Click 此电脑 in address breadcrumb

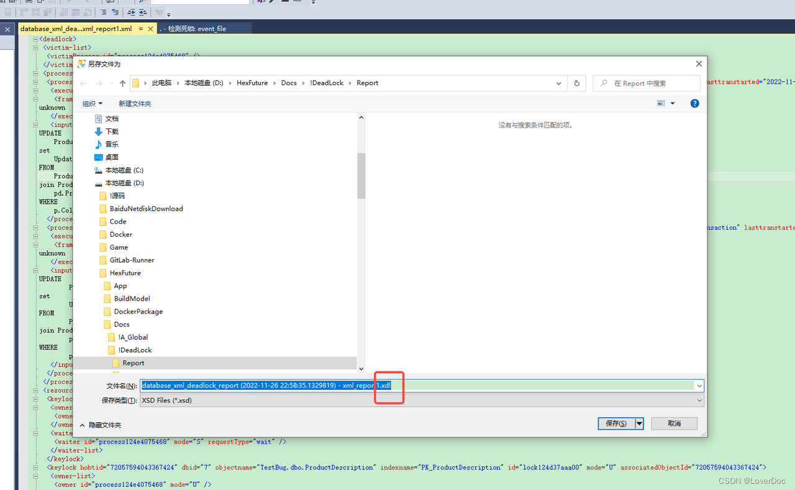point(163,83)
